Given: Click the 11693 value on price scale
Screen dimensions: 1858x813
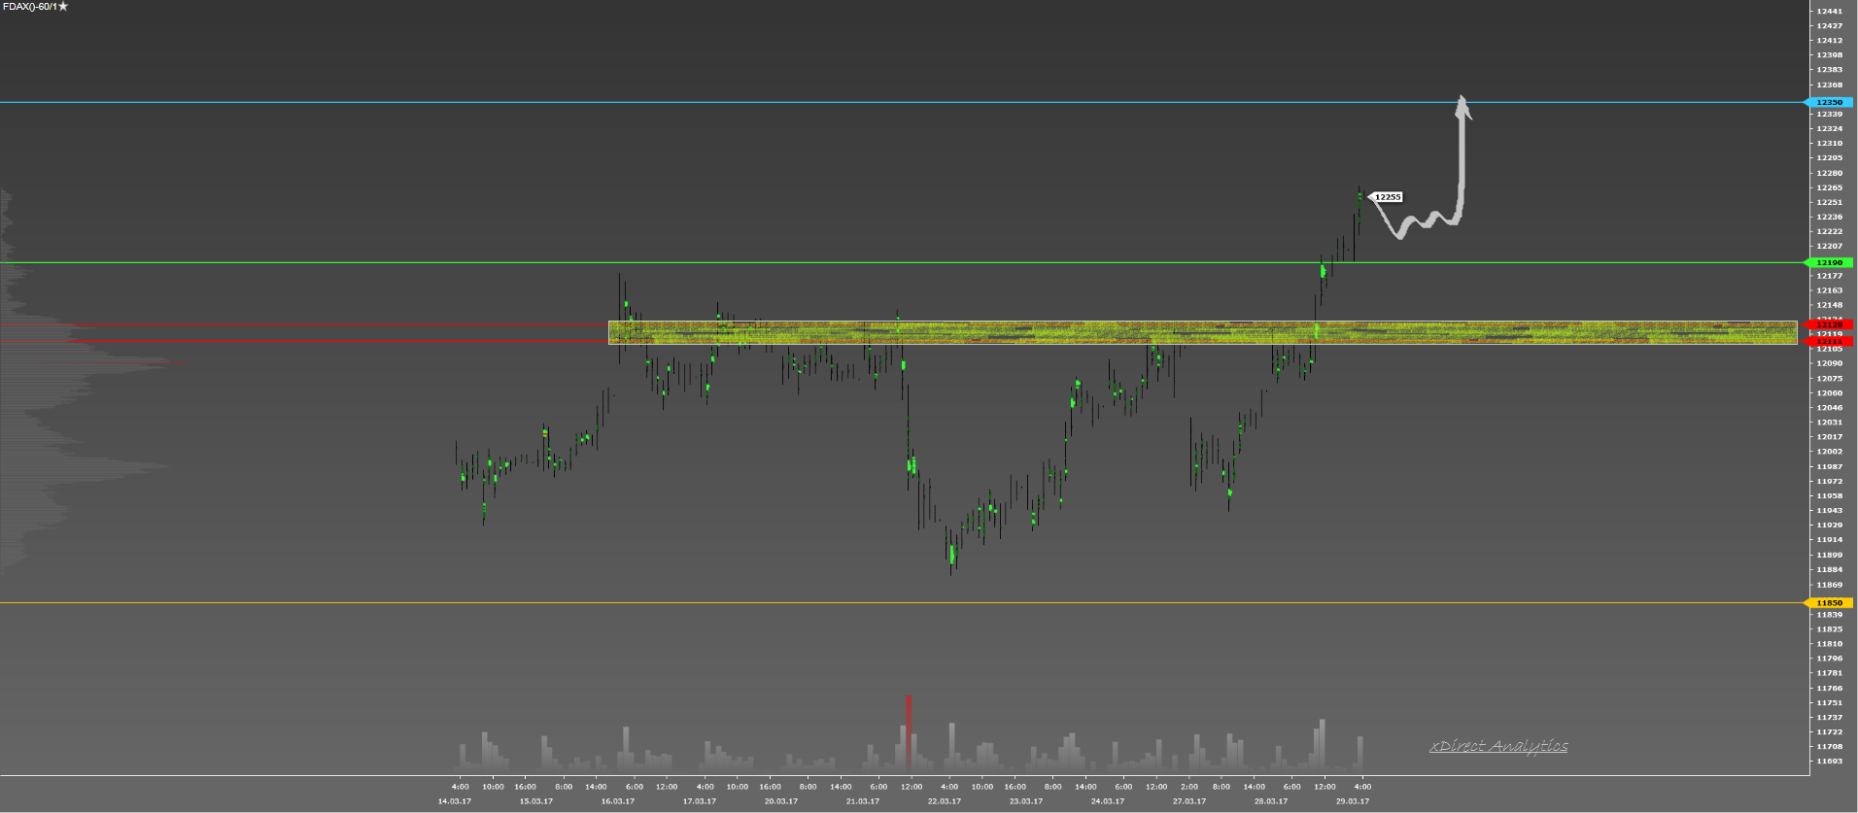Looking at the screenshot, I should coord(1829,761).
